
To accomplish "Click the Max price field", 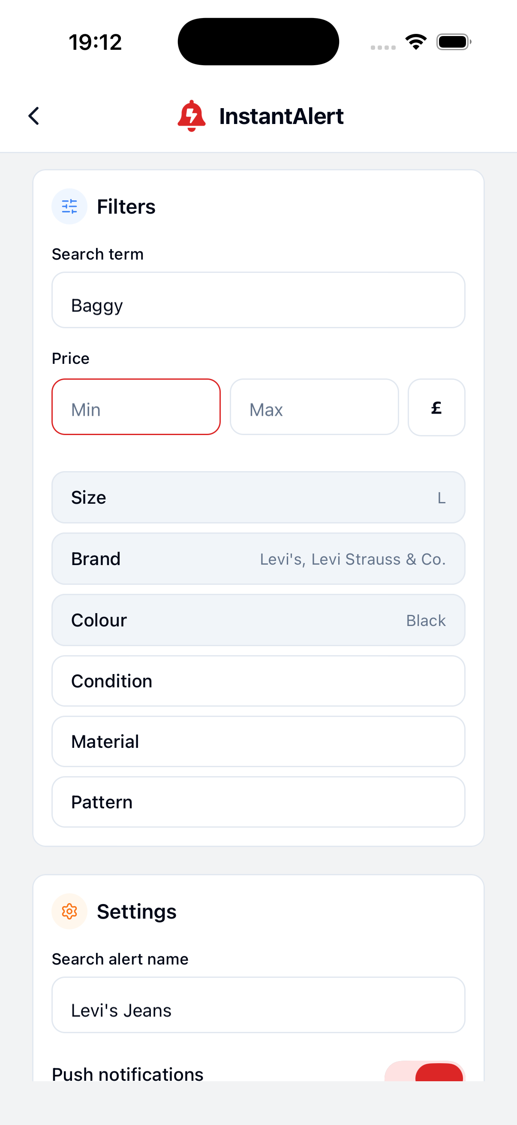I will click(x=314, y=407).
